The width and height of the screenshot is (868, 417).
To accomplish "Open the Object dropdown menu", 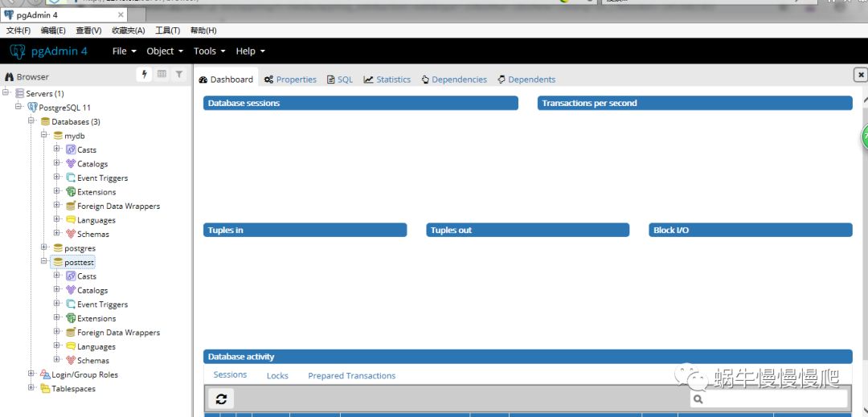I will pyautogui.click(x=165, y=51).
